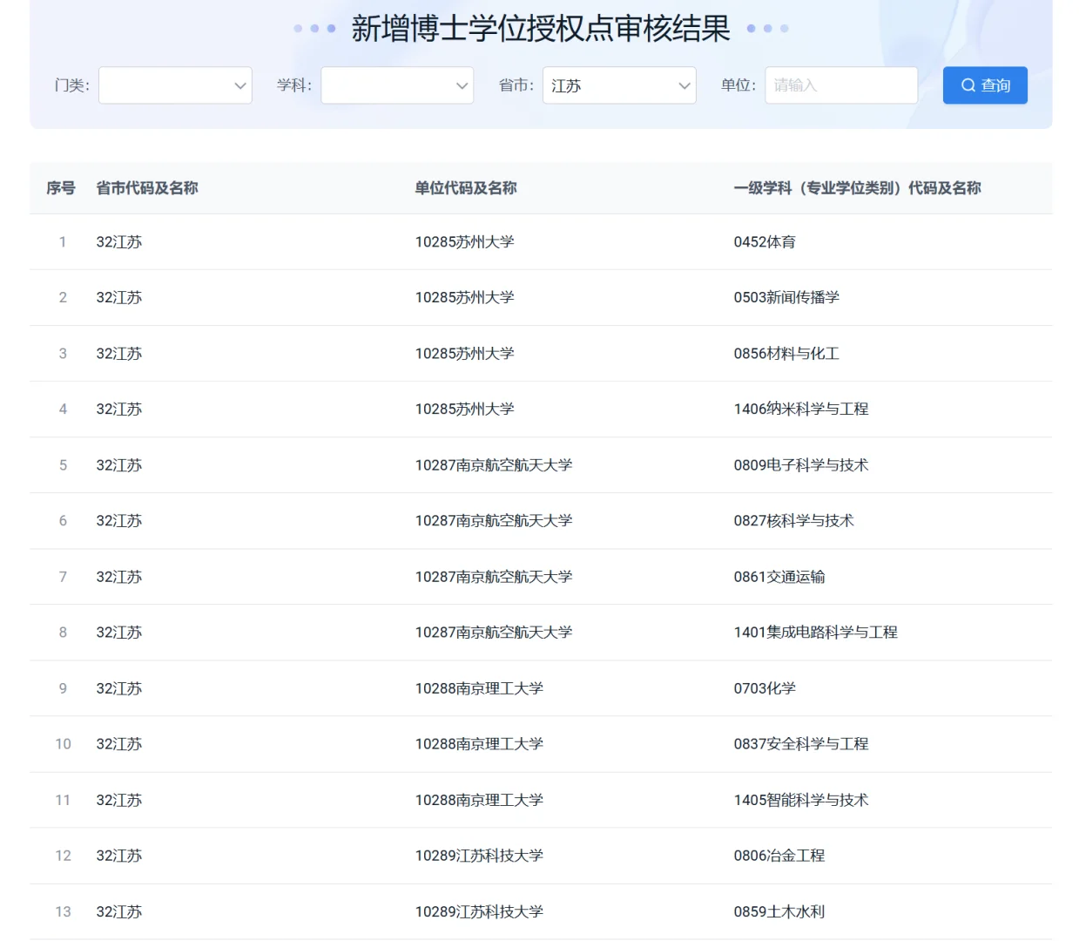1079x941 pixels.
Task: Click 32江苏 in row 1
Action: 118,242
